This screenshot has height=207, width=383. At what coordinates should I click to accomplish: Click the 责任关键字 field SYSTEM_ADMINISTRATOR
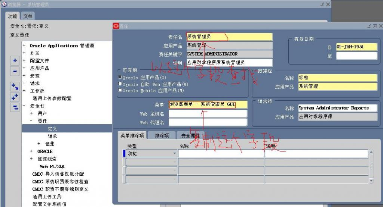click(x=229, y=54)
